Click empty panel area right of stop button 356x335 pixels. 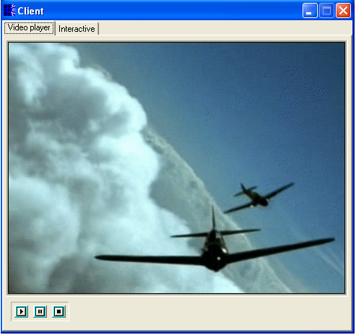click(207, 312)
